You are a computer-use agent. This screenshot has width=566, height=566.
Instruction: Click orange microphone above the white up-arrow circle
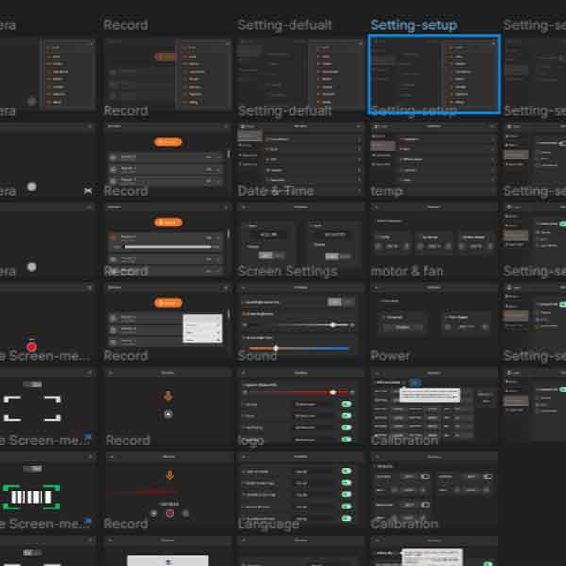pyautogui.click(x=168, y=396)
